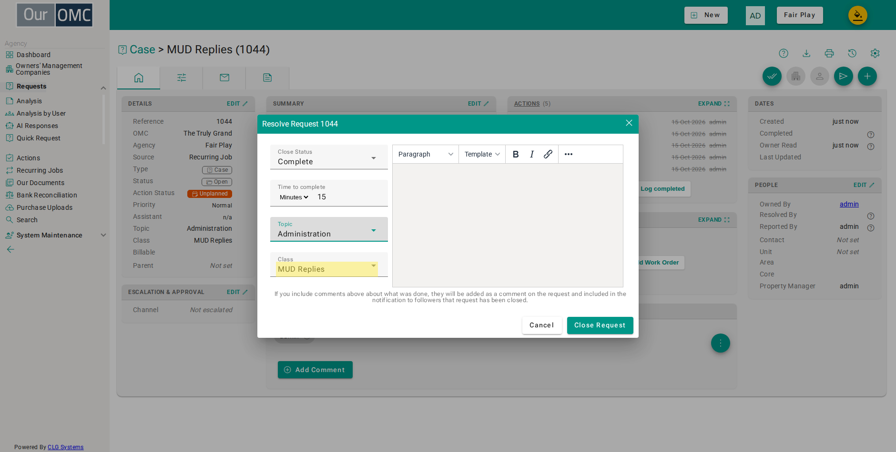Viewport: 896px width, 452px height.
Task: Expand System Maintenance sidebar section
Action: coord(103,235)
